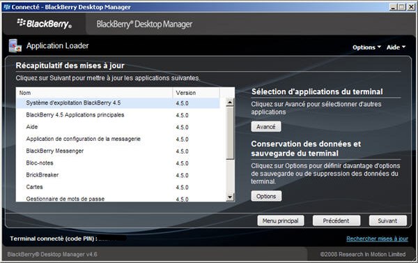Click the Menu principal button
Screen dimensions: 418x263
coord(281,221)
